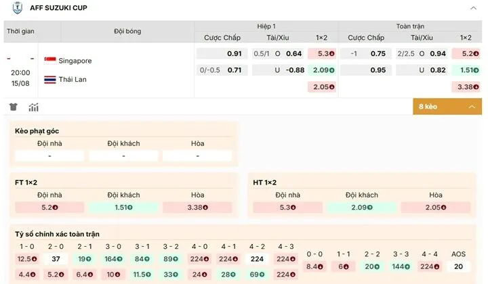Pick Toàn trận Under odds 0.82

[x=422, y=70]
